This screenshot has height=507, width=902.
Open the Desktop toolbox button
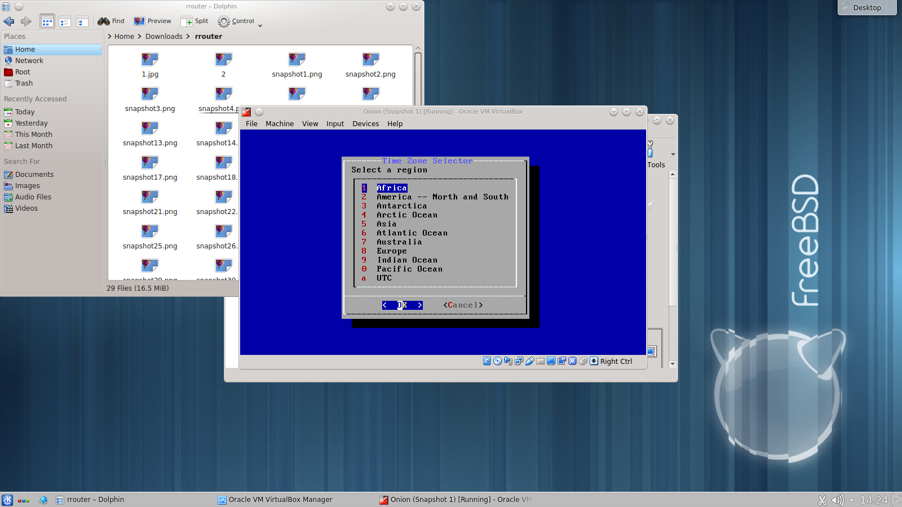pyautogui.click(x=867, y=7)
